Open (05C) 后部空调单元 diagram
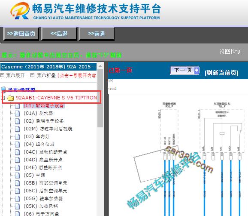248x216 pixels. pos(45,191)
